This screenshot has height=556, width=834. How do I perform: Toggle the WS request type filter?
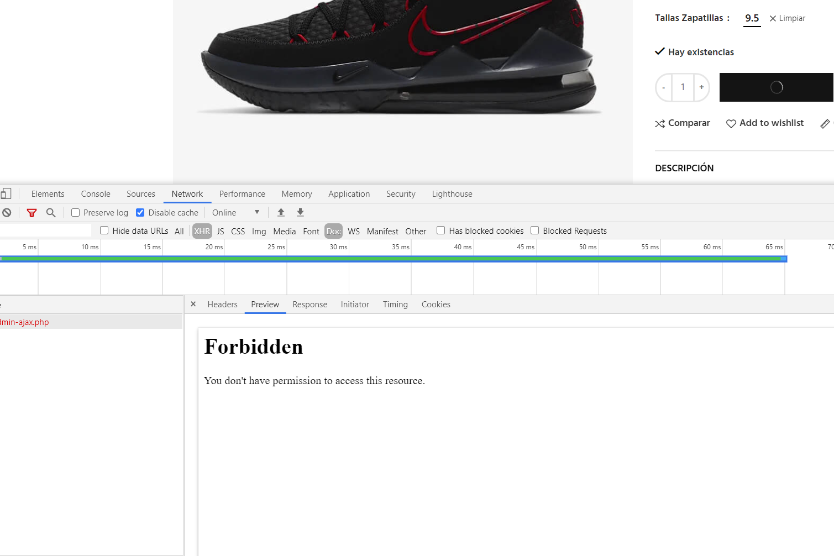click(354, 231)
